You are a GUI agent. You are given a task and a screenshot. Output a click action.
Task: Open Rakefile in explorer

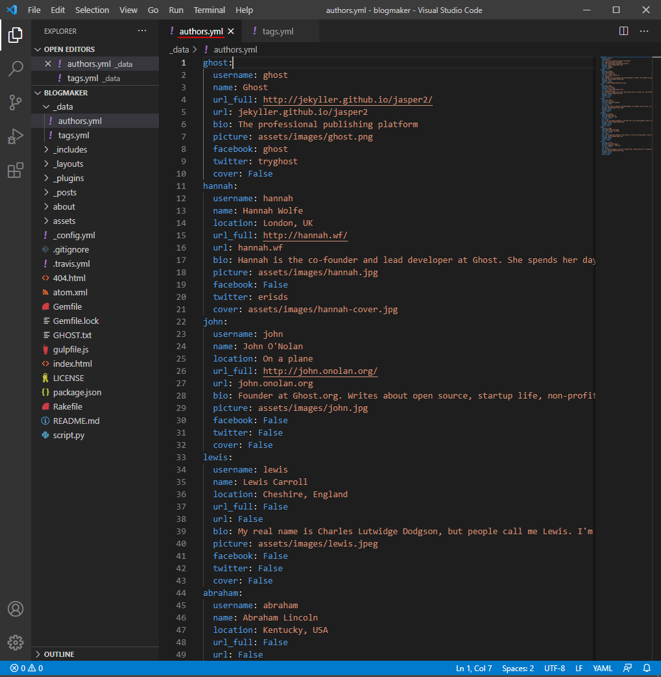(x=95, y=406)
